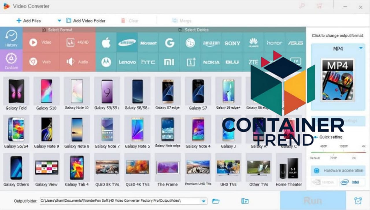
Task: Expand the output folder path dropdown
Action: [x=204, y=201]
